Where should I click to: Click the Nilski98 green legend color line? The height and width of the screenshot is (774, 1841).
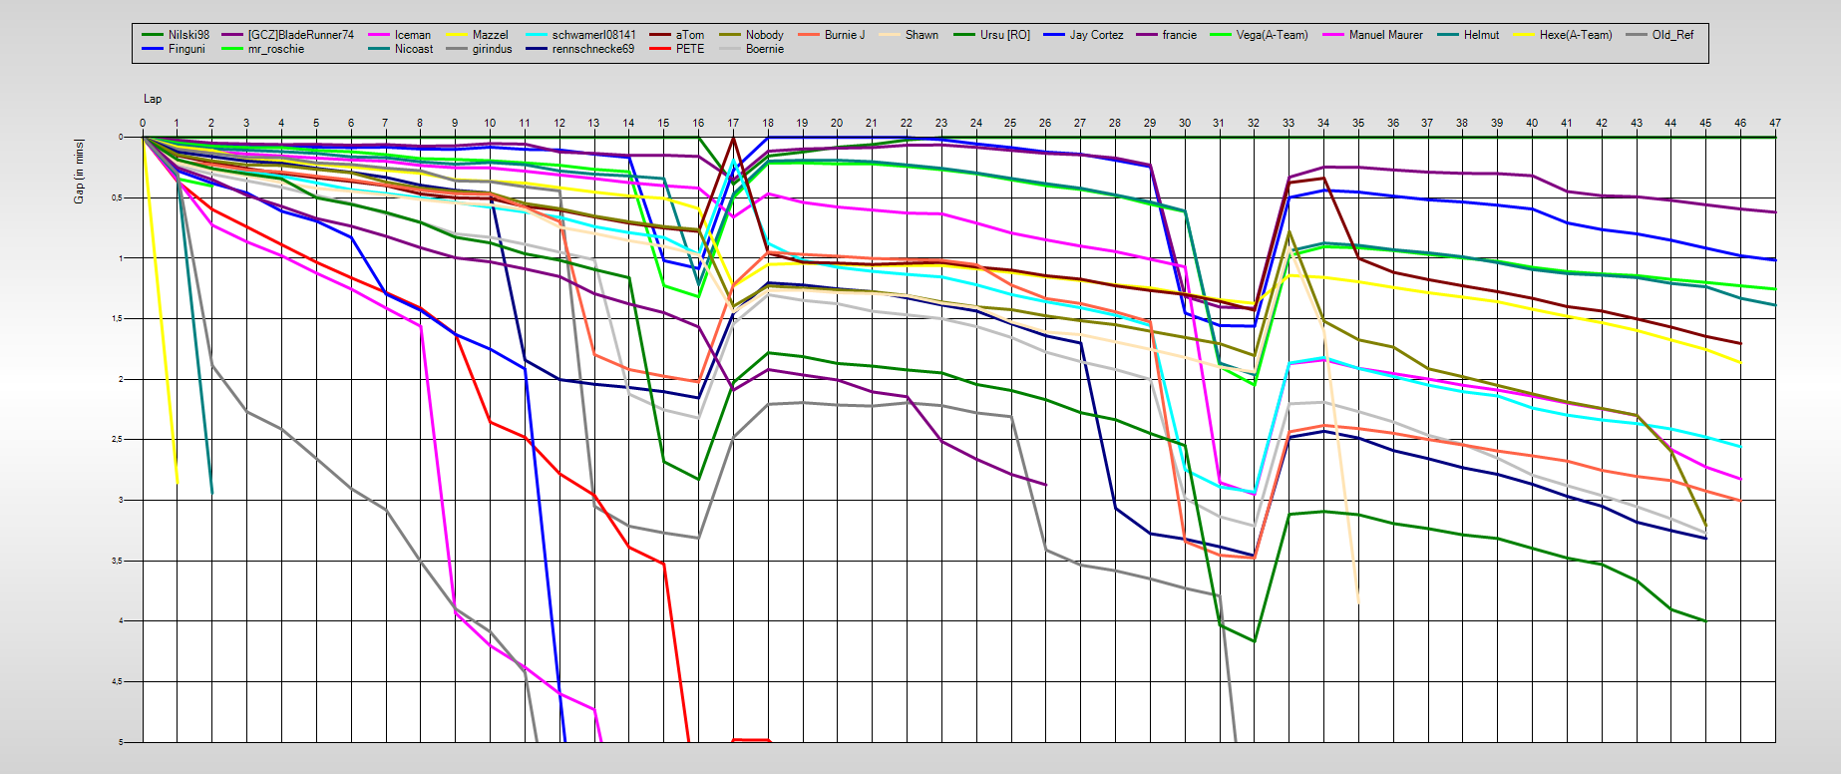pyautogui.click(x=152, y=35)
